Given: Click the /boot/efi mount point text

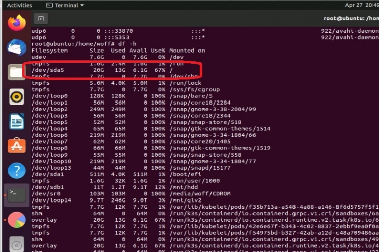Looking at the screenshot, I should (x=185, y=174).
